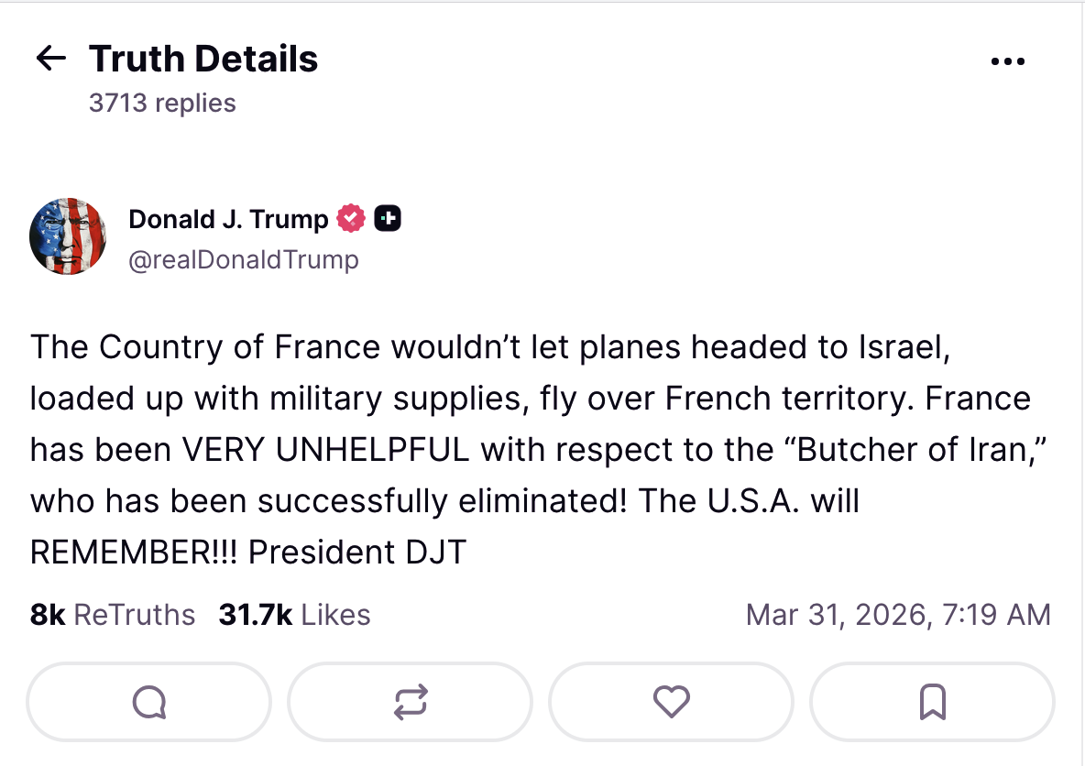Reply to this Truth via speech bubble
The width and height of the screenshot is (1085, 766).
click(x=149, y=702)
